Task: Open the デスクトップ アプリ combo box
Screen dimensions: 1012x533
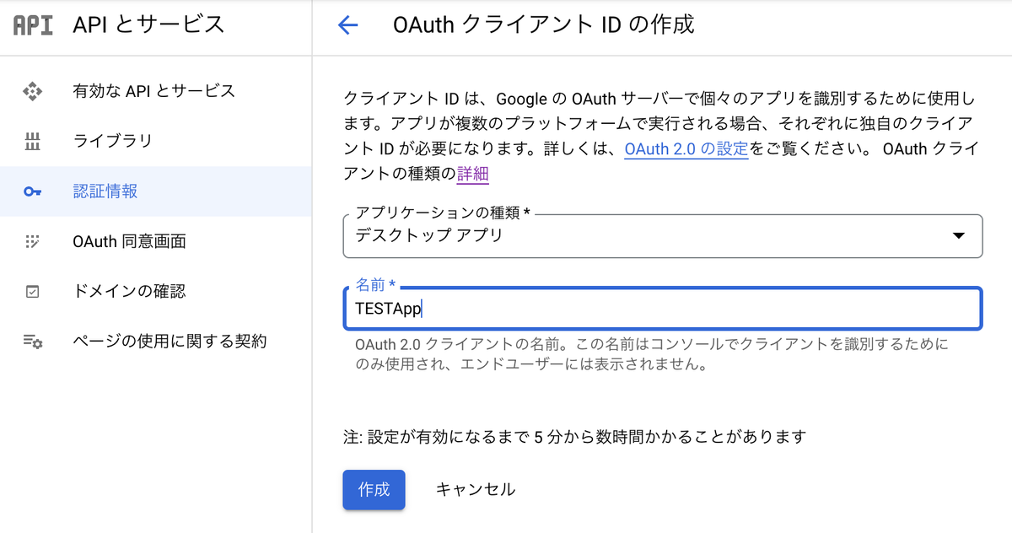Action: [x=663, y=236]
